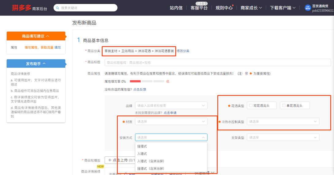
Task: Click the 修改分类 link
Action: (x=183, y=51)
